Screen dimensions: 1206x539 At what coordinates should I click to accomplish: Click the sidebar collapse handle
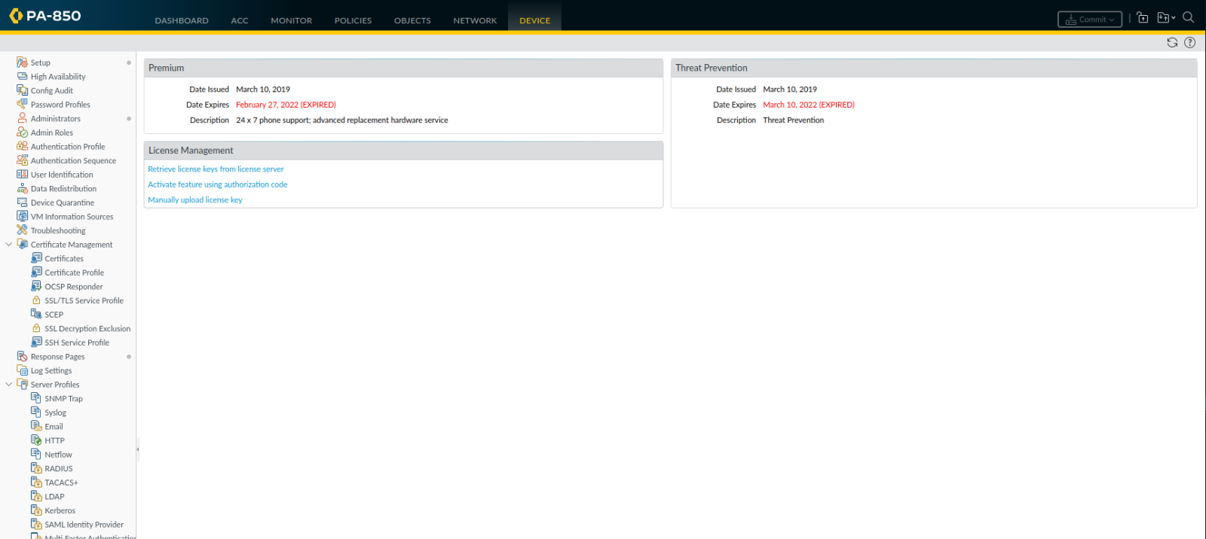138,449
